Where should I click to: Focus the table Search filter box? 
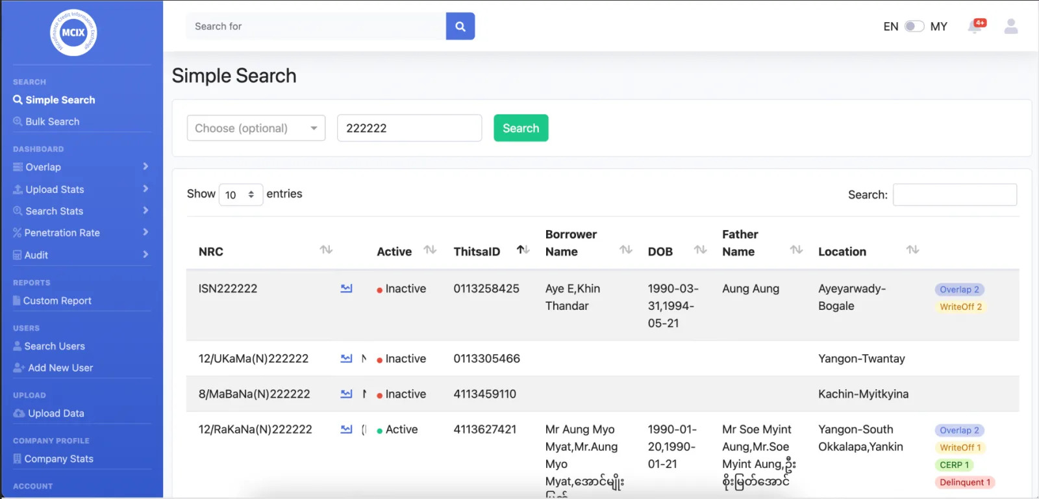click(955, 195)
